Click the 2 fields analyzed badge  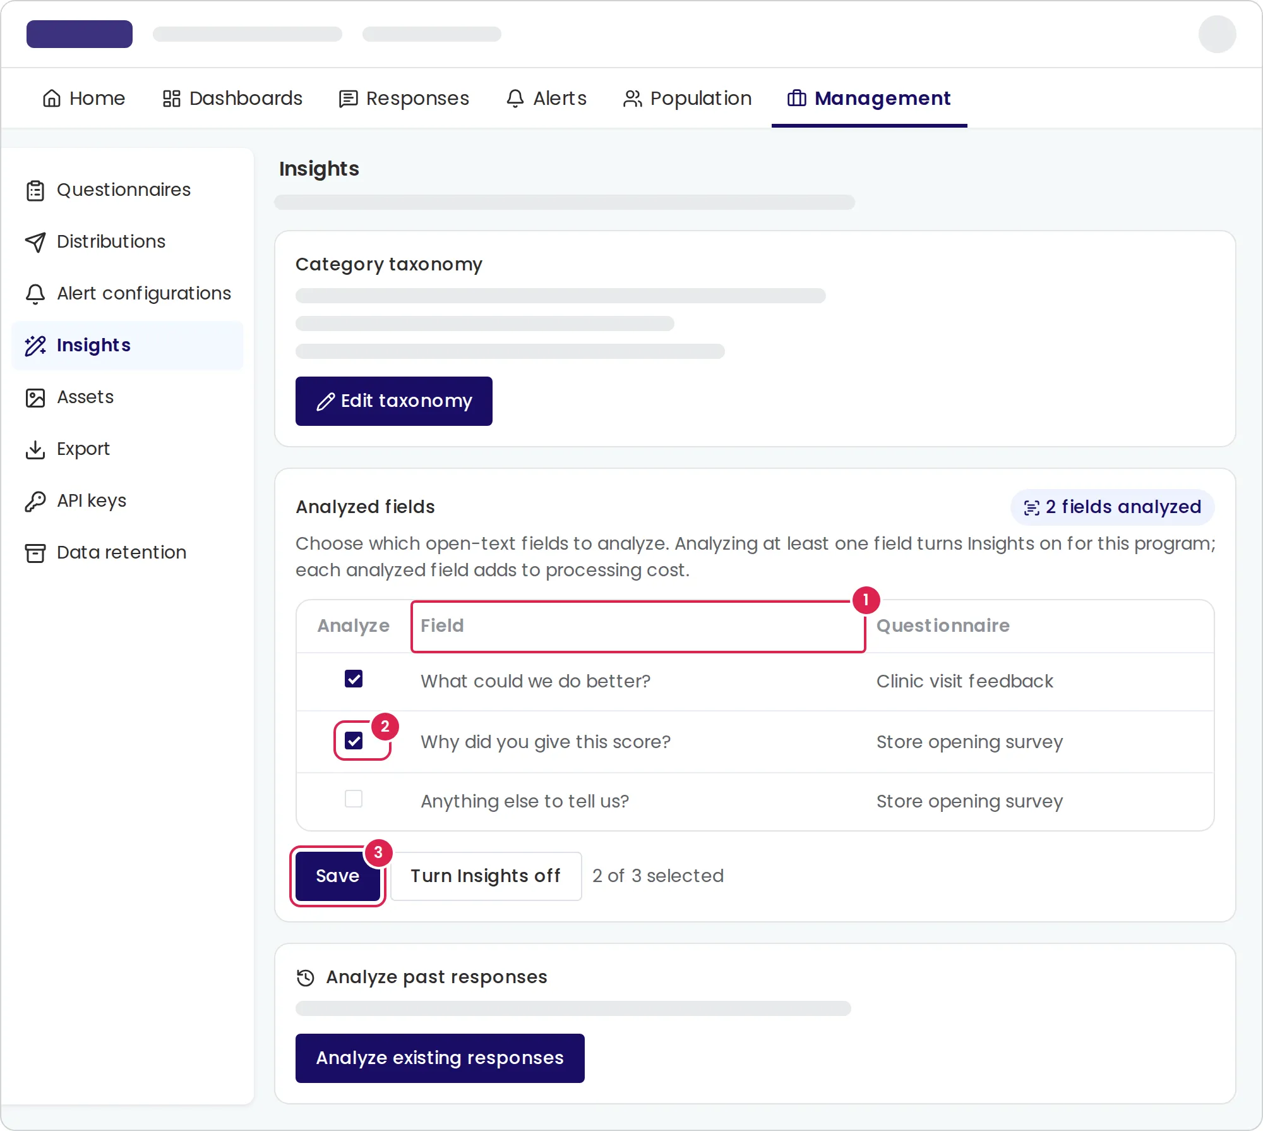click(x=1112, y=507)
